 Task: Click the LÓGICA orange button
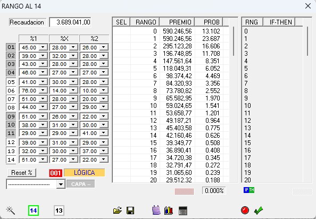tap(85, 173)
